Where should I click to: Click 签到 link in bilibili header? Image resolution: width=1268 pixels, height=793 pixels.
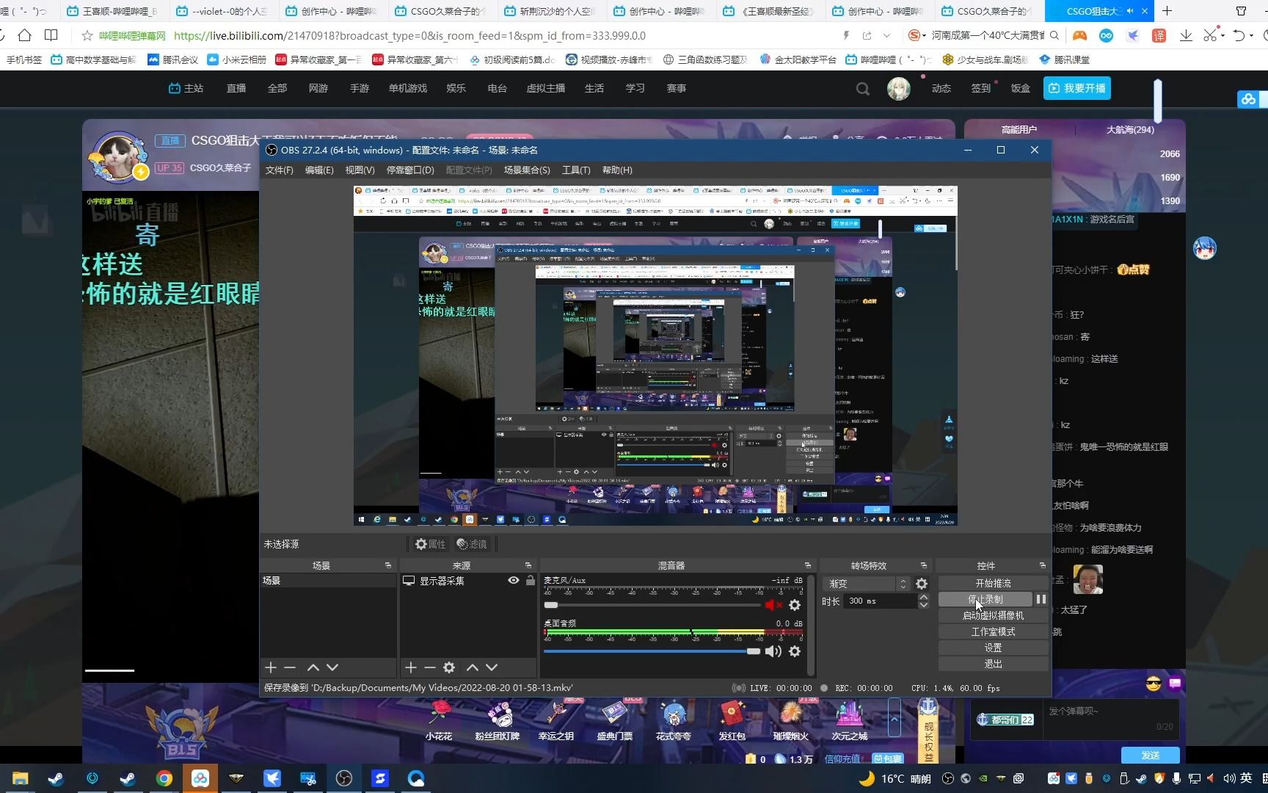[x=981, y=88]
